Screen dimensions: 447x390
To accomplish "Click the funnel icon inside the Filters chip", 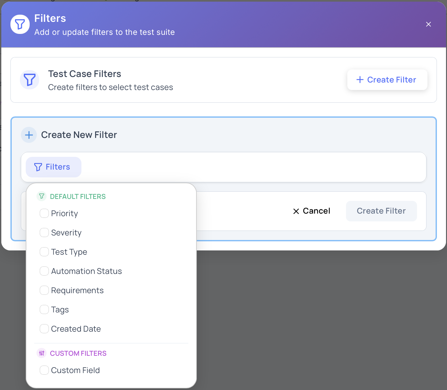I will pos(38,167).
